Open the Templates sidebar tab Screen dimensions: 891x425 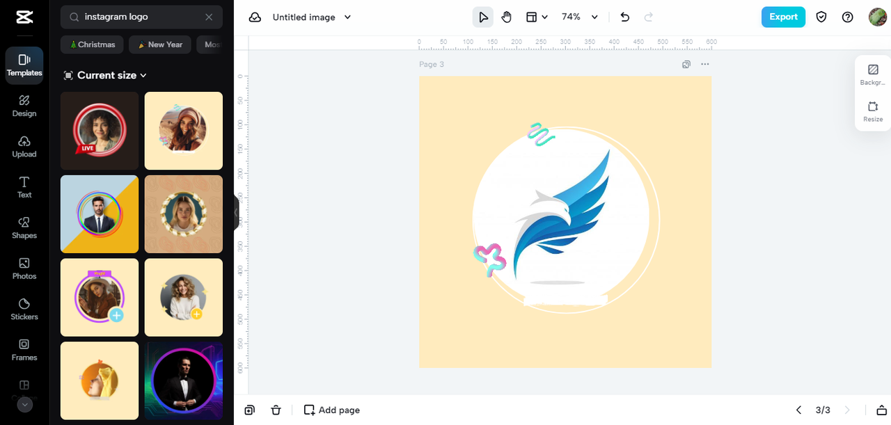pyautogui.click(x=24, y=65)
